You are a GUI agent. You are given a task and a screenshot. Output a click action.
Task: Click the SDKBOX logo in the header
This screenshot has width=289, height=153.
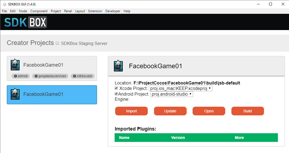click(x=26, y=22)
